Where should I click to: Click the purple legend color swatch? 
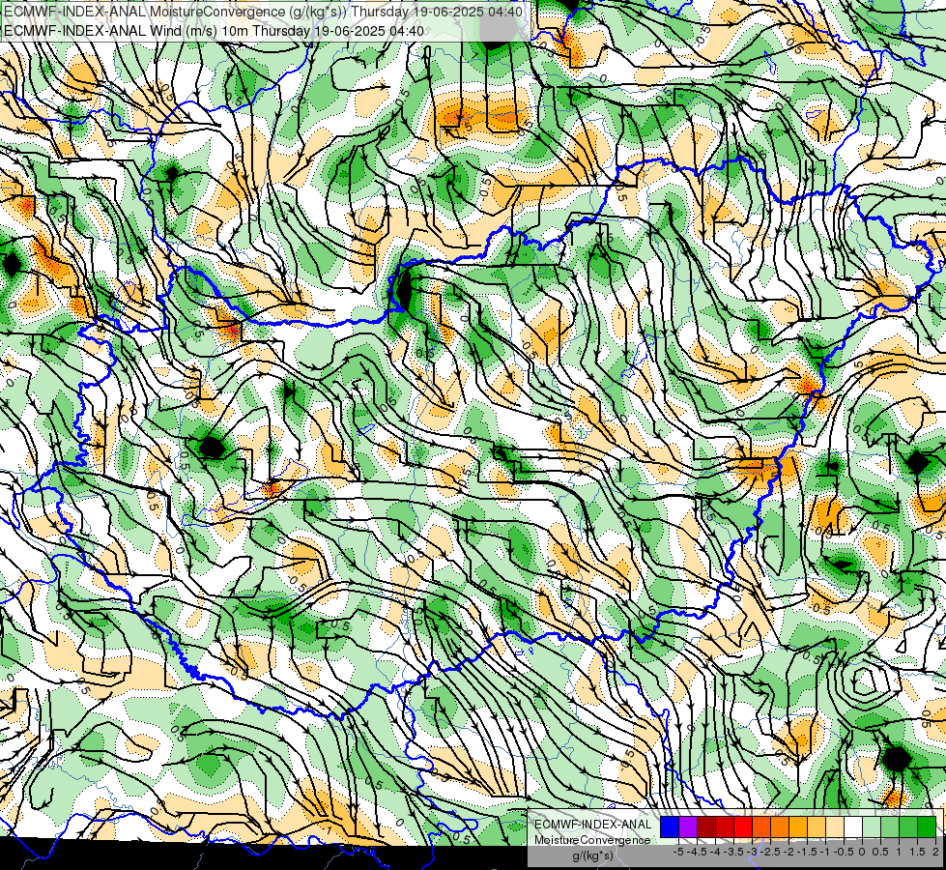click(x=688, y=826)
